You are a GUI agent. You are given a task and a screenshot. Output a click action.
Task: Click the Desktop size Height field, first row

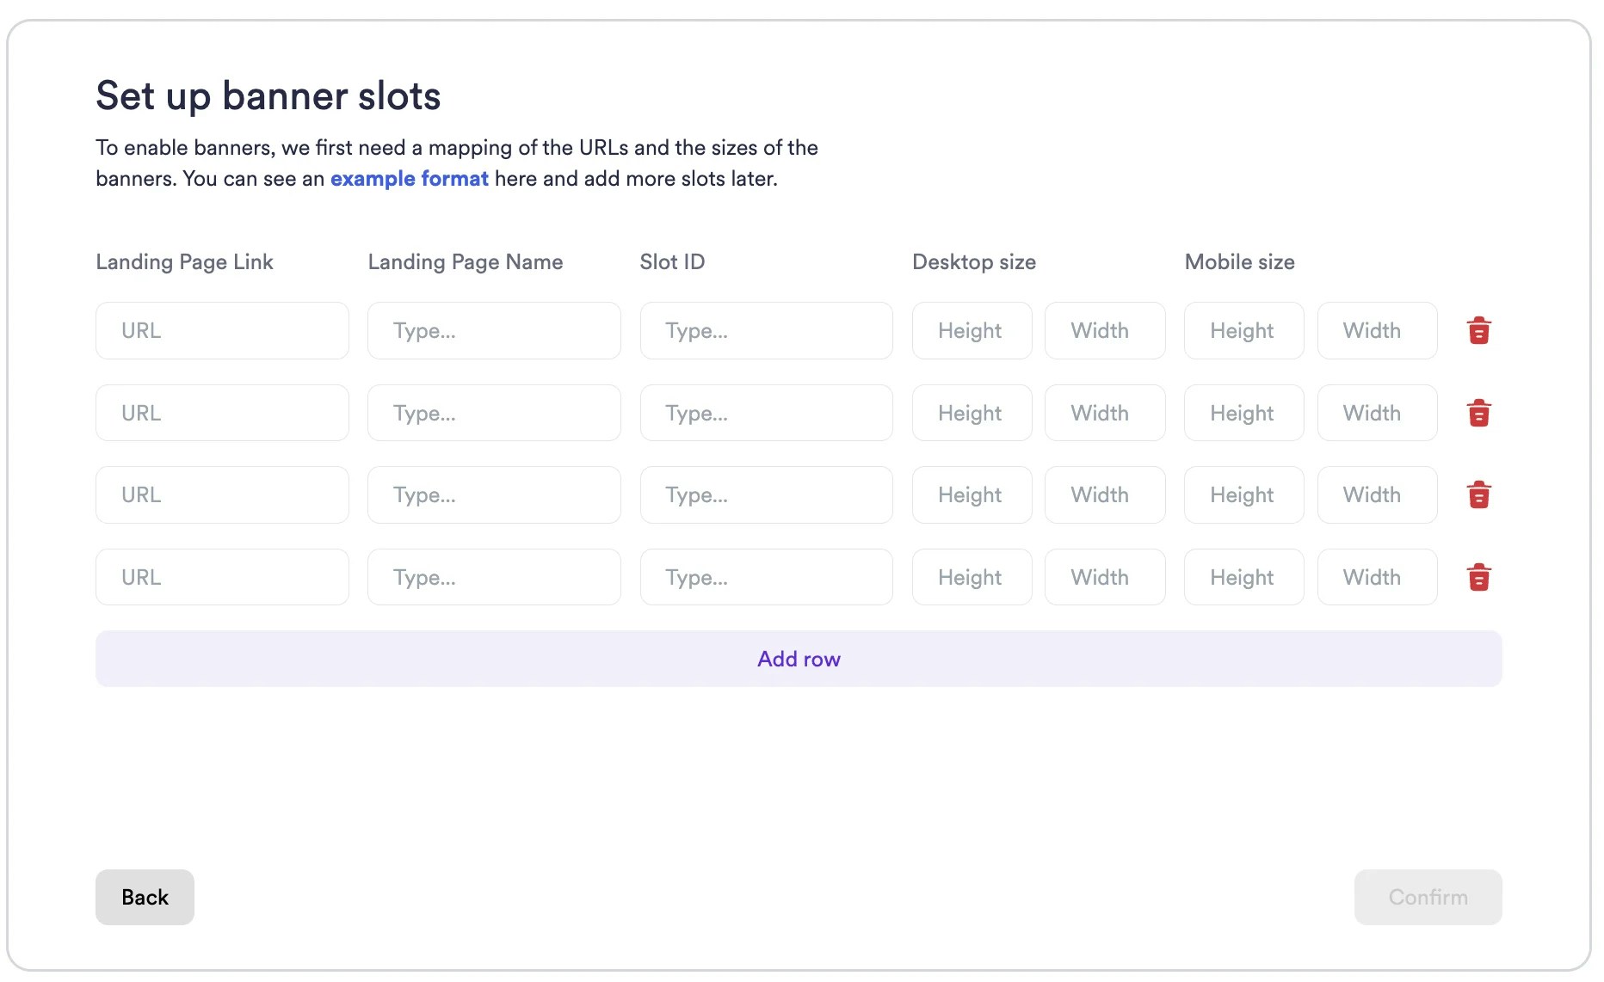pos(972,330)
